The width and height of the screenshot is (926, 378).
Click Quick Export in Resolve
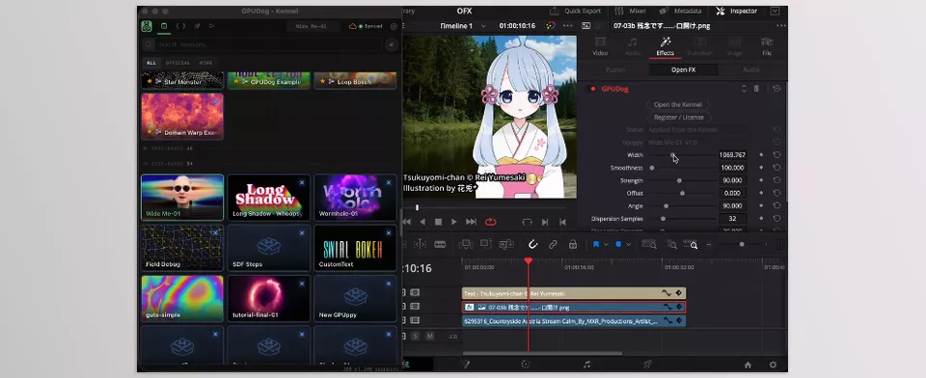575,11
